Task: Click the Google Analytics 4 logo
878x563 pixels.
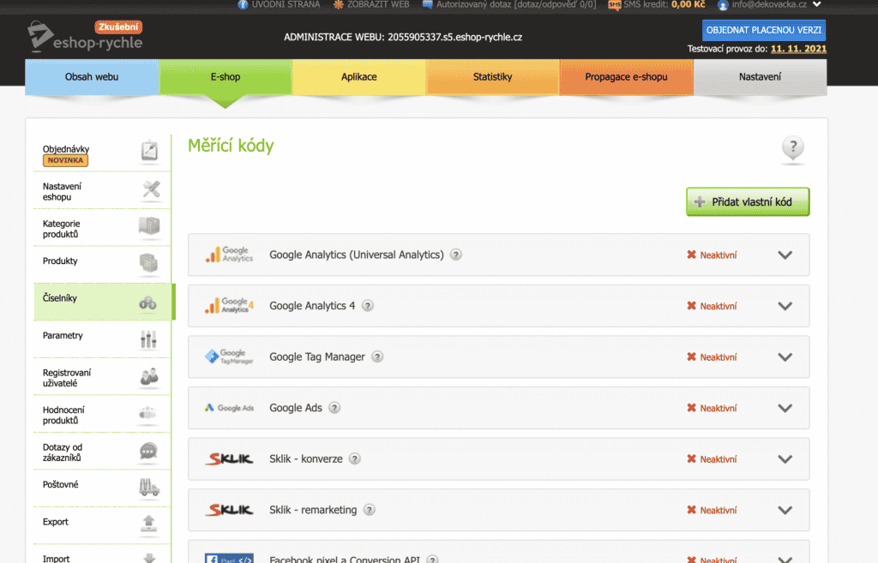Action: [x=229, y=306]
